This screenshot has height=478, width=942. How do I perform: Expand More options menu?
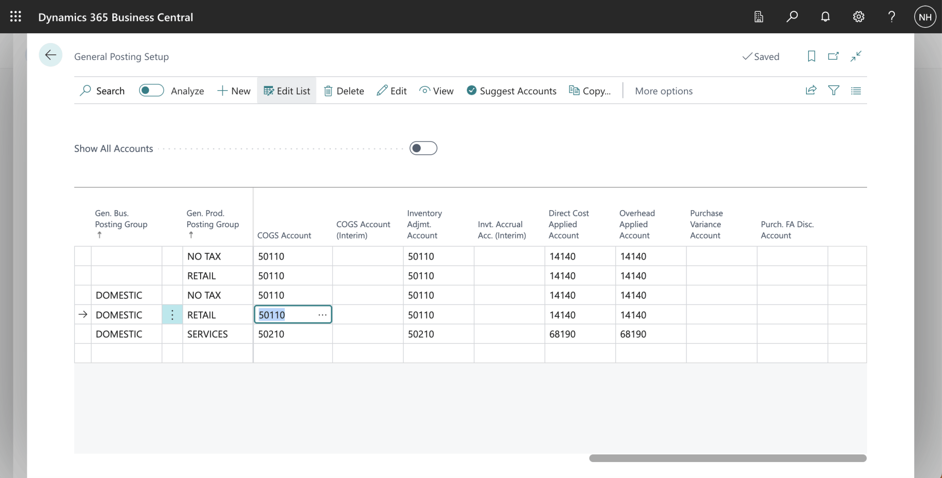click(x=663, y=91)
